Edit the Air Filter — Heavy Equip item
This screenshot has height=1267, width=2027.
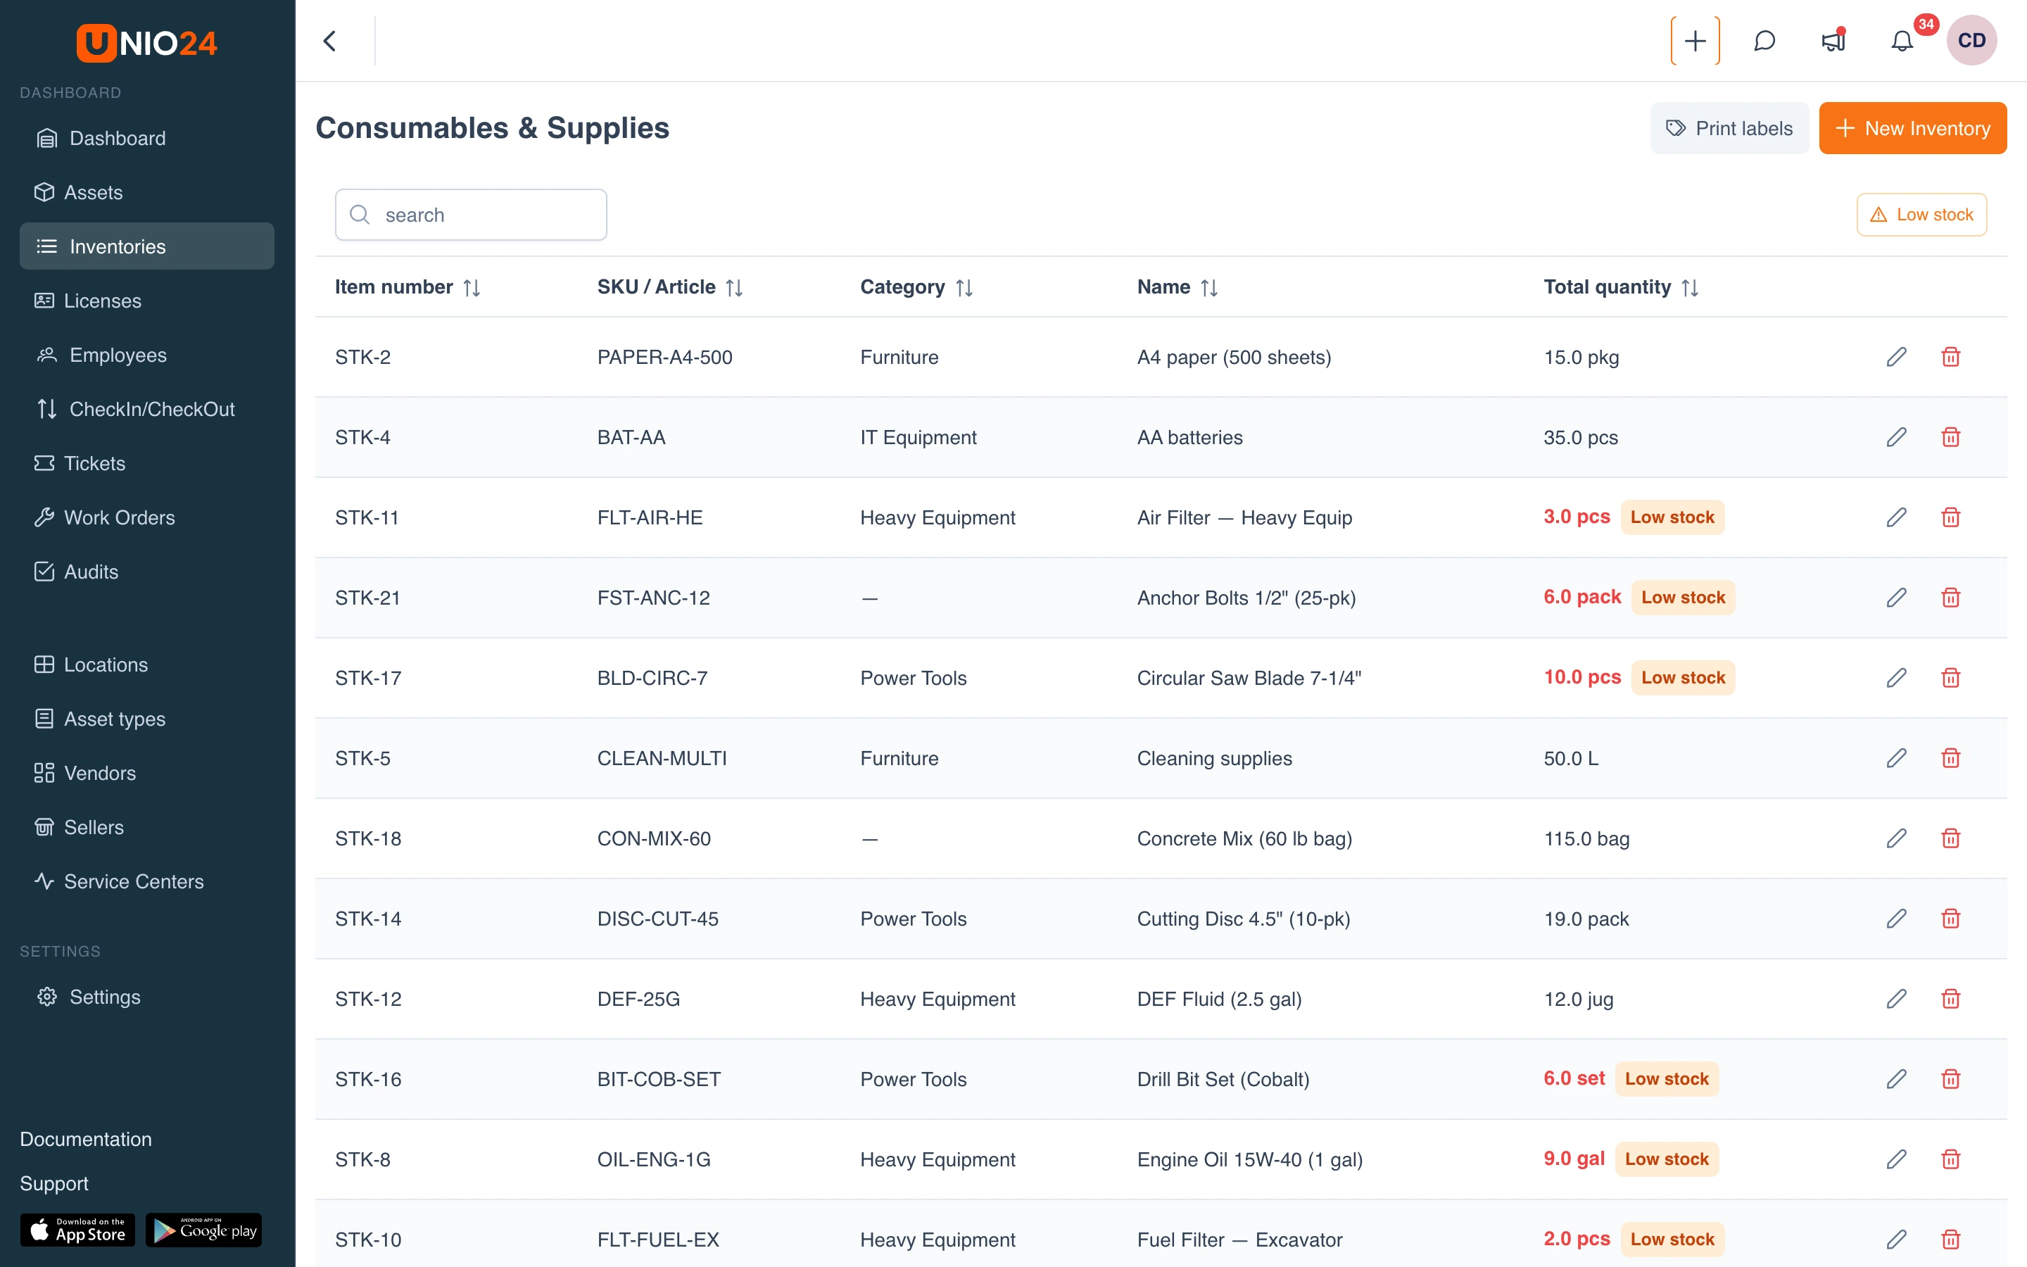click(x=1896, y=518)
